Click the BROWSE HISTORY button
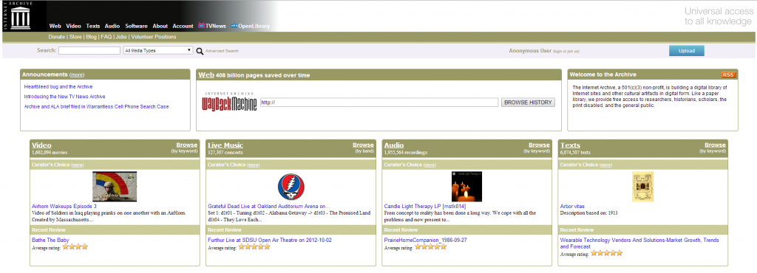 click(x=528, y=103)
